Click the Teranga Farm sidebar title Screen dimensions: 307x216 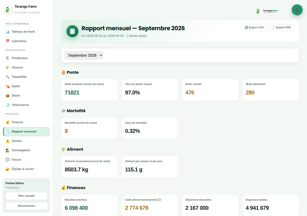[26, 6]
